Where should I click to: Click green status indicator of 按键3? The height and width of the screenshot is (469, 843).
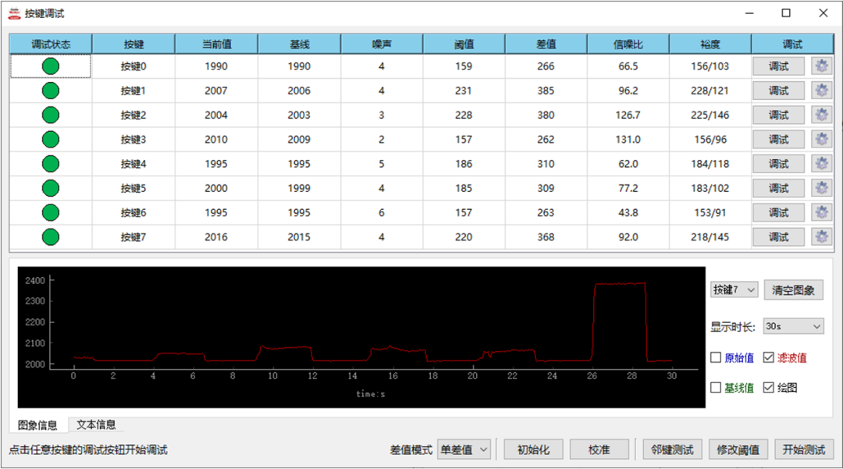click(x=51, y=139)
